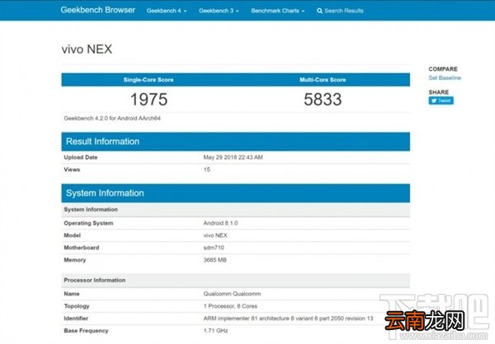Select the 1 Processor, 8 Cores value
The image size is (495, 344).
[230, 306]
